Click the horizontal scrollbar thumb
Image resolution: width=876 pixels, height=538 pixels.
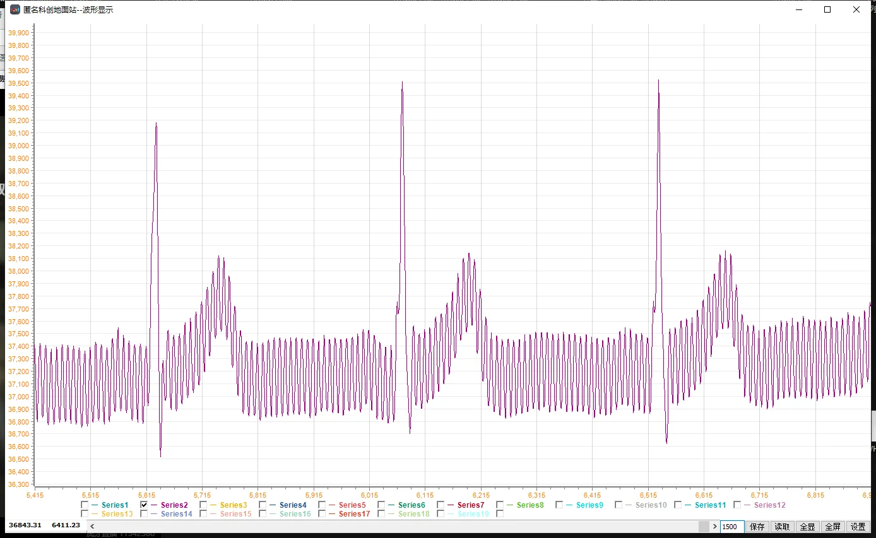click(704, 527)
